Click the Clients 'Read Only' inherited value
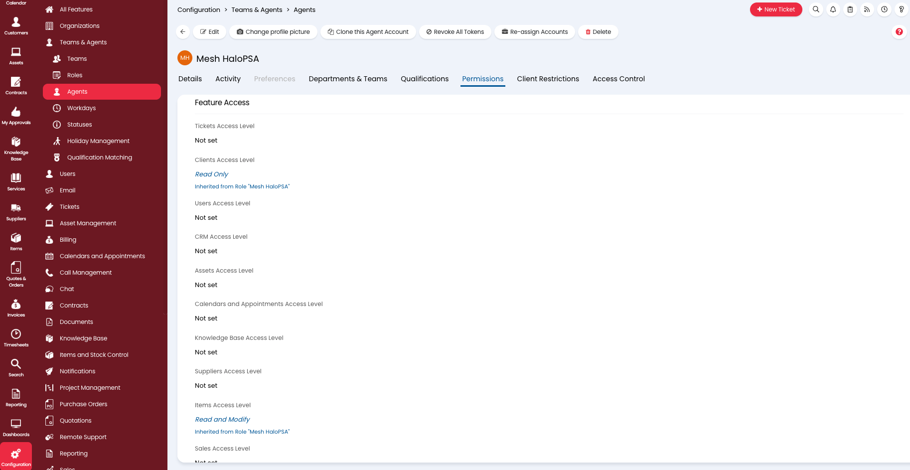The height and width of the screenshot is (470, 910). [x=211, y=174]
